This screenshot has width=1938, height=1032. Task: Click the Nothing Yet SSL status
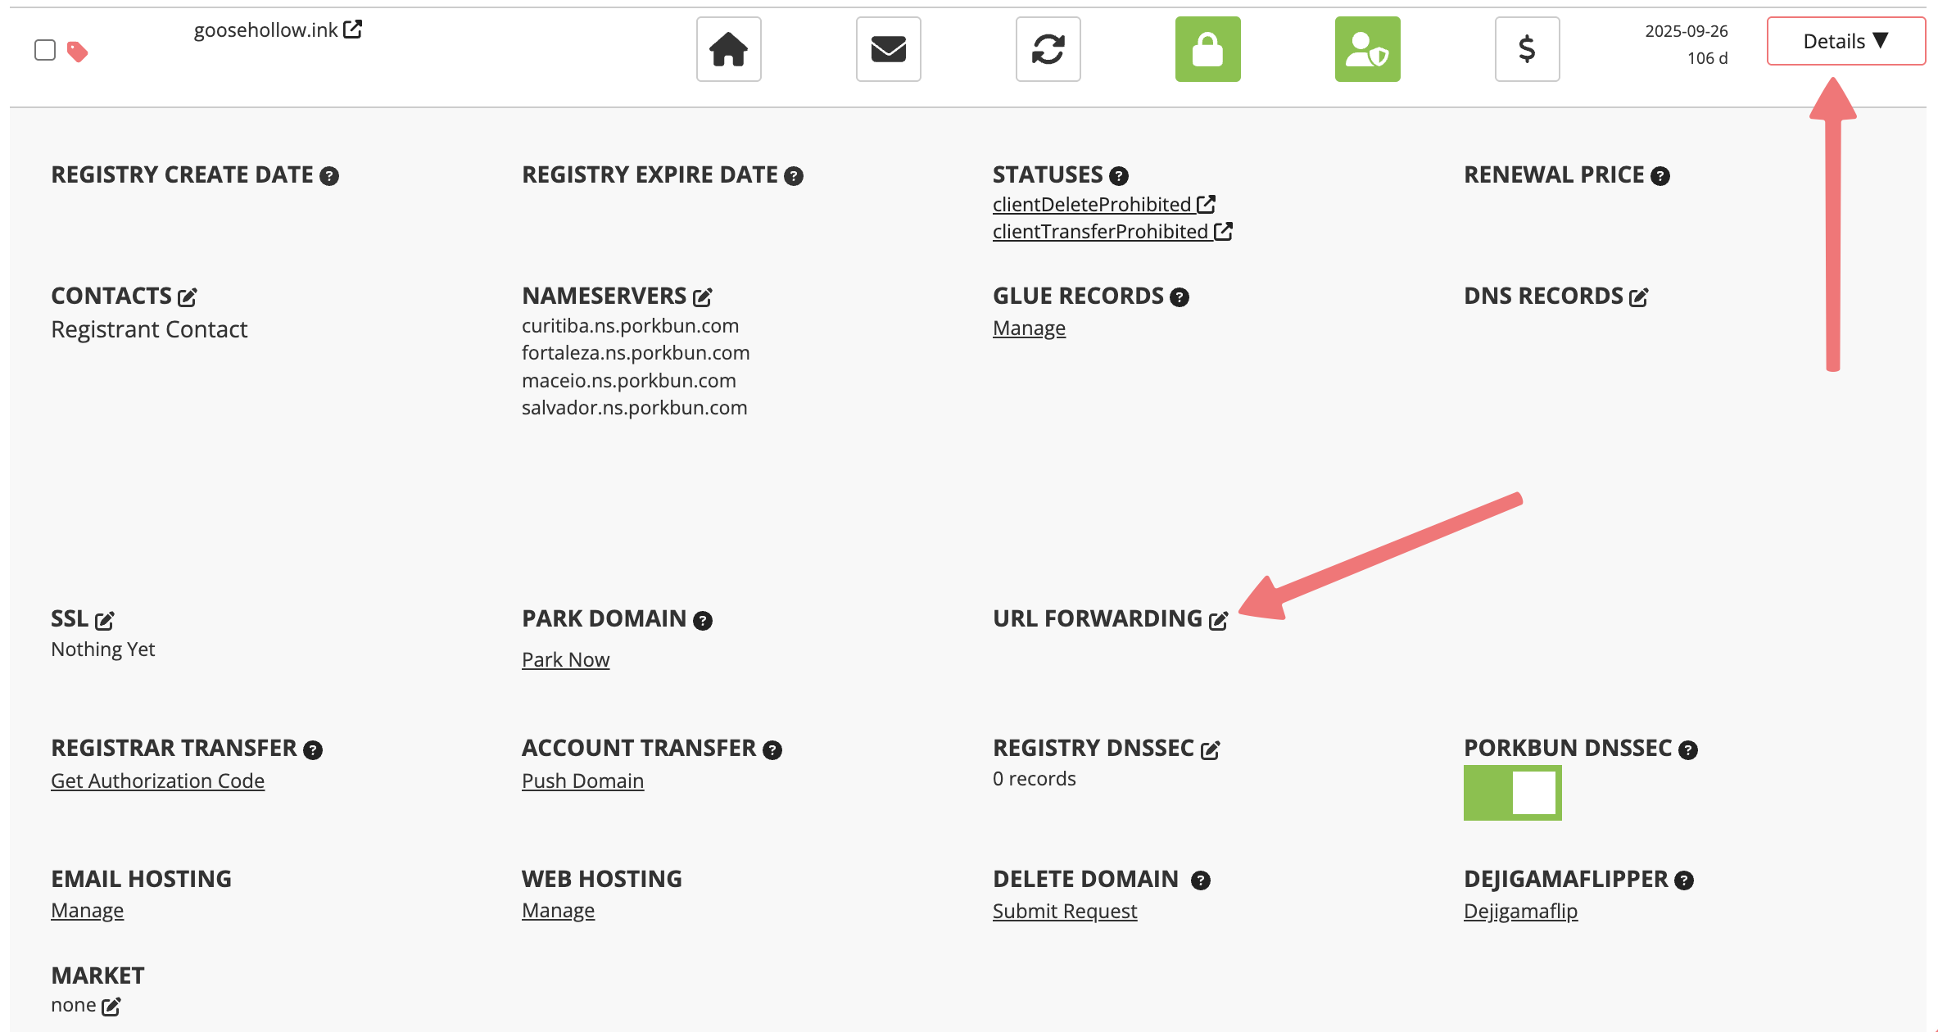click(x=103, y=650)
